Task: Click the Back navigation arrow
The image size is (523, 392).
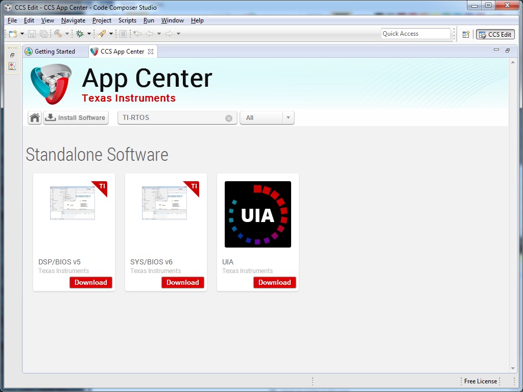Action: pyautogui.click(x=150, y=34)
